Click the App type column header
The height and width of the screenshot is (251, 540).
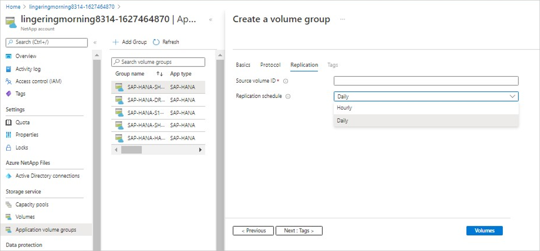pos(181,74)
